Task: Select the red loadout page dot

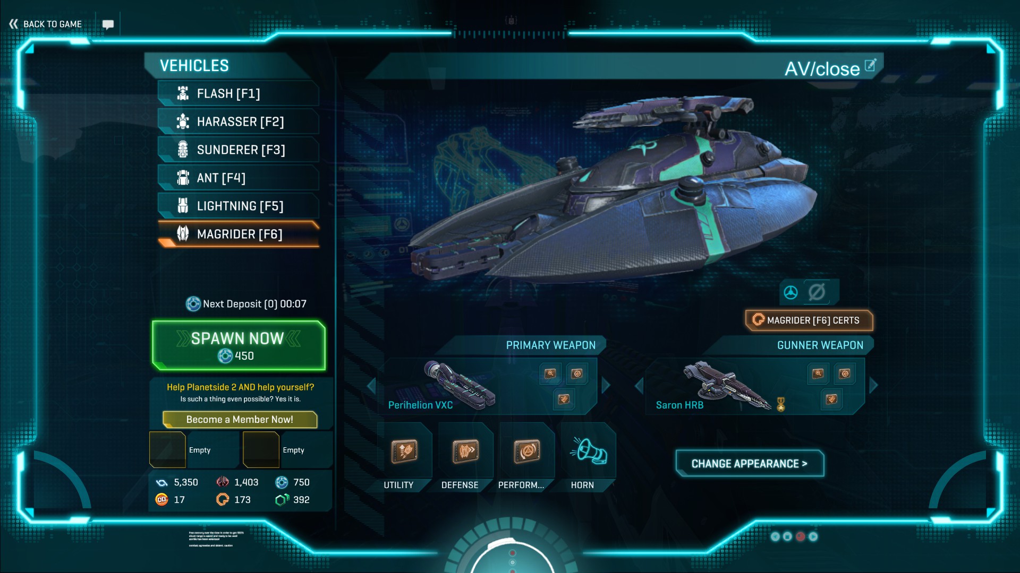Action: [x=800, y=536]
